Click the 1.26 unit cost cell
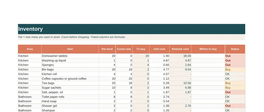Image resolution: width=264 pixels, height=112 pixels. tap(159, 110)
